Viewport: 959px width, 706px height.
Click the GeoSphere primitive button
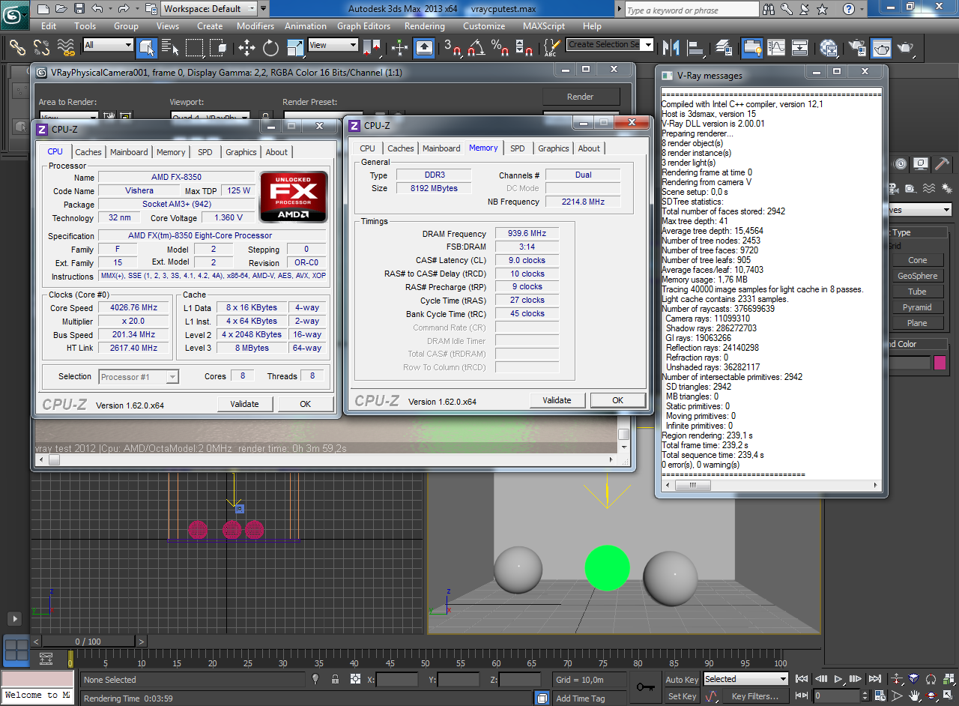(917, 276)
